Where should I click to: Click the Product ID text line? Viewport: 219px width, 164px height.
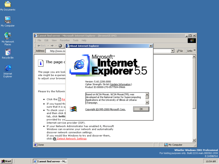(105, 87)
